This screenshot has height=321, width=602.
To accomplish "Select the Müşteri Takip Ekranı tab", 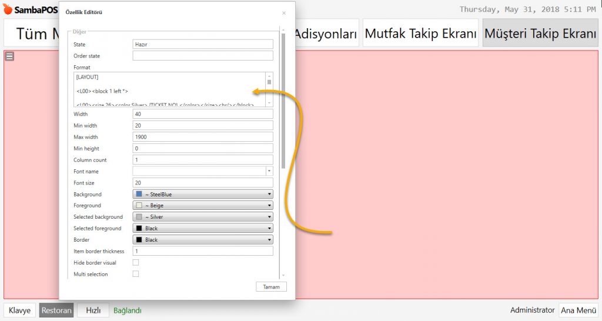I will (540, 34).
